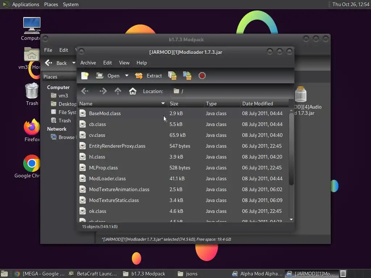Expand the Open recent dropdown arrow
The height and width of the screenshot is (278, 371).
[127, 76]
